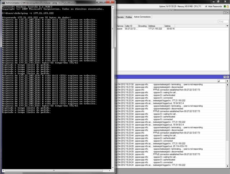Click the green status indicator beside Hide Passwords
The height and width of the screenshot is (174, 230).
click(x=225, y=6)
